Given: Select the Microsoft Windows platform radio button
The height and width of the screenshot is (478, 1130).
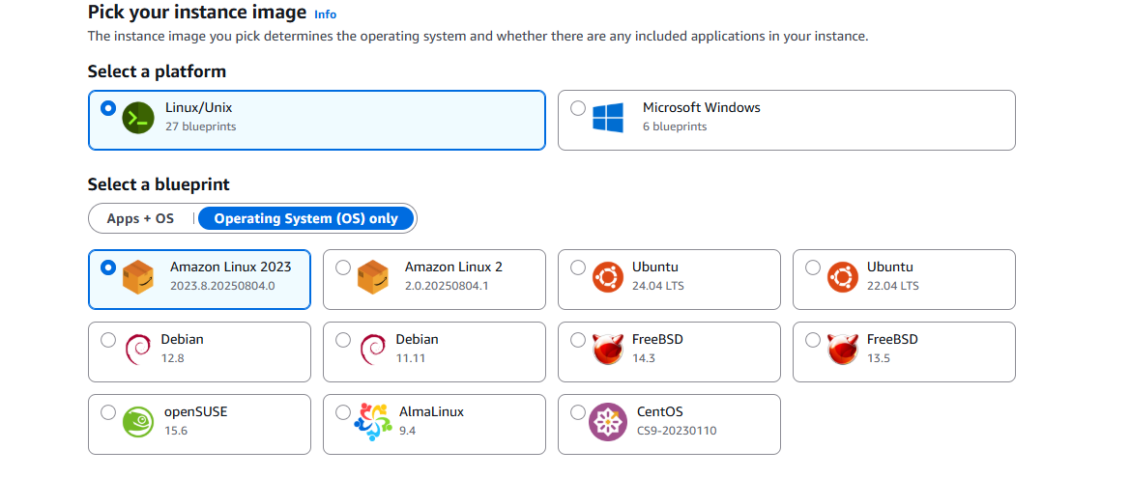Looking at the screenshot, I should (x=578, y=108).
